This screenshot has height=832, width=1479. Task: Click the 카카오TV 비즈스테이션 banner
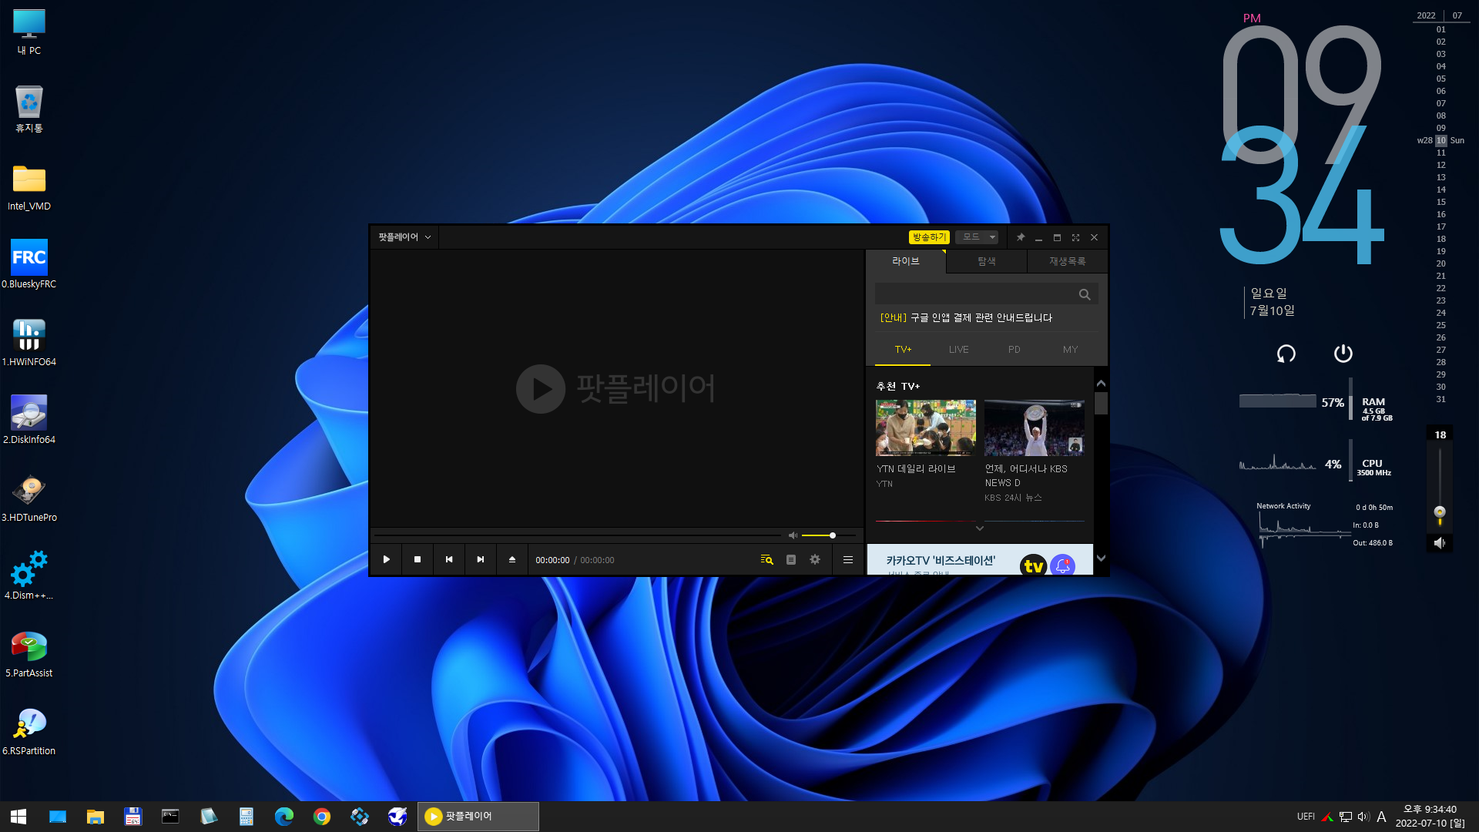tap(980, 561)
